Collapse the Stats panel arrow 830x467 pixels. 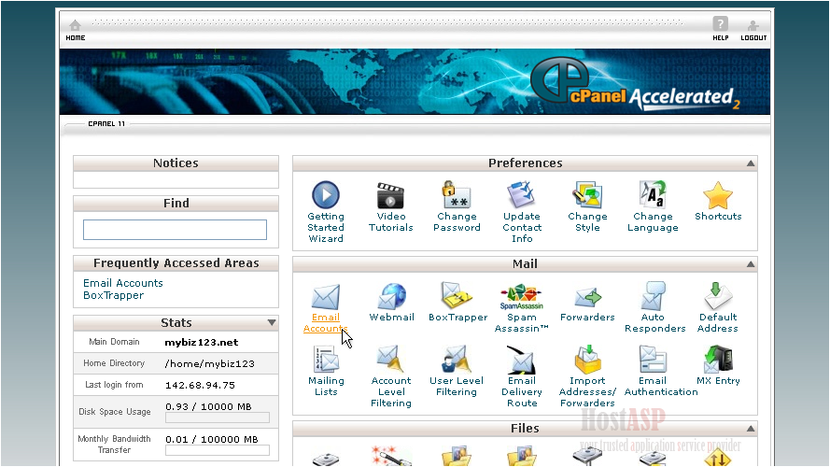(272, 323)
